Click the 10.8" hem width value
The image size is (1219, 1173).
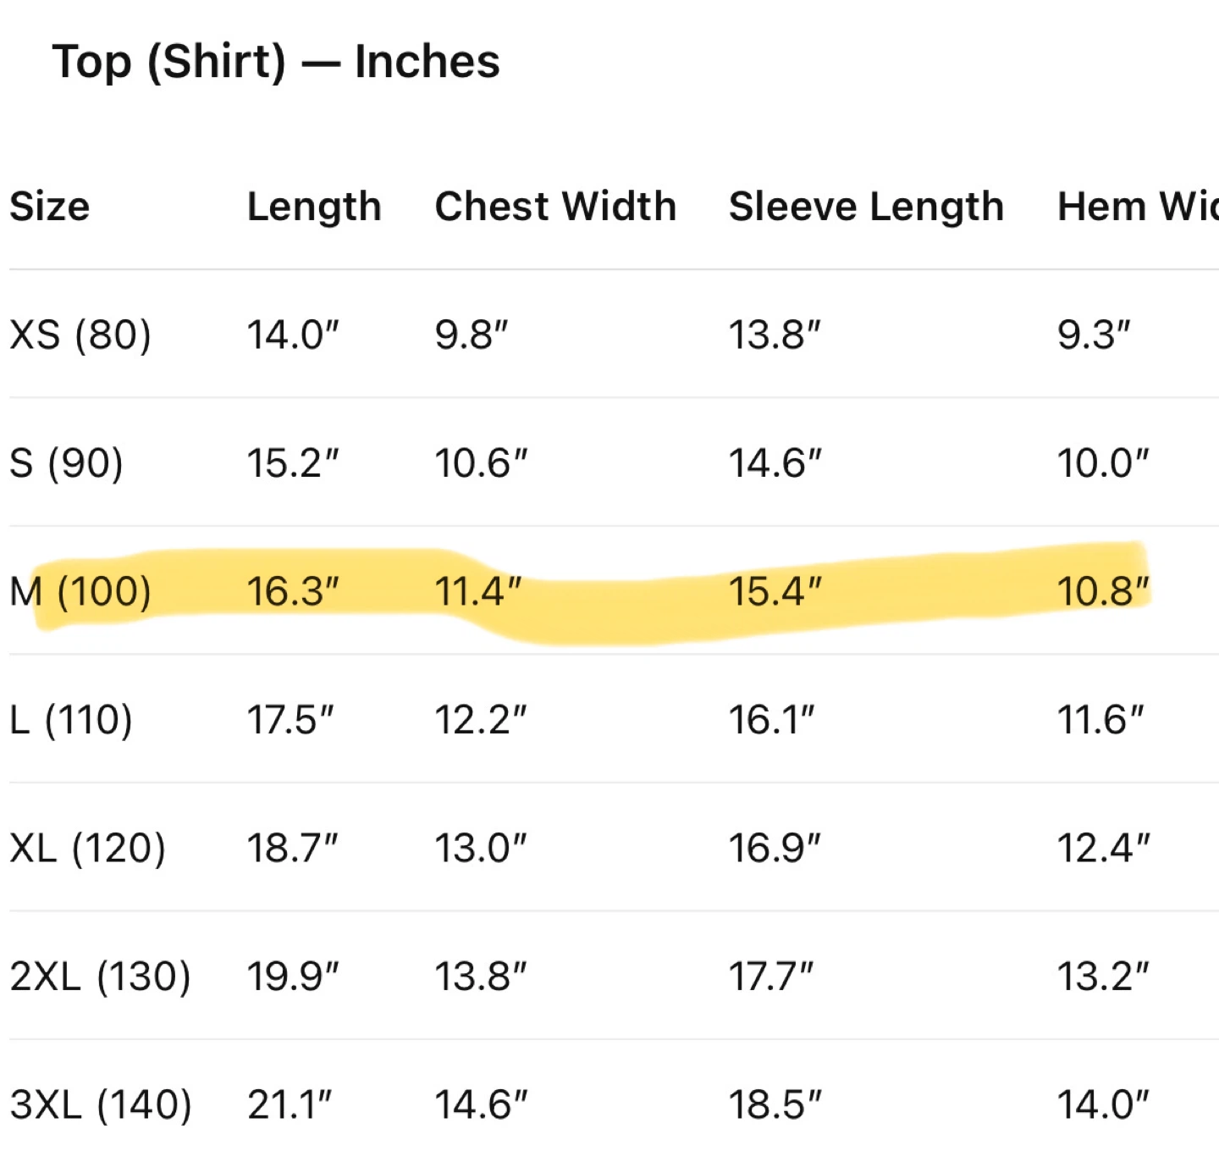(1104, 591)
